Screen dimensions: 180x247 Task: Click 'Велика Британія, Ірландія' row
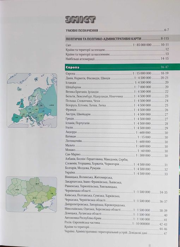(x=117, y=92)
